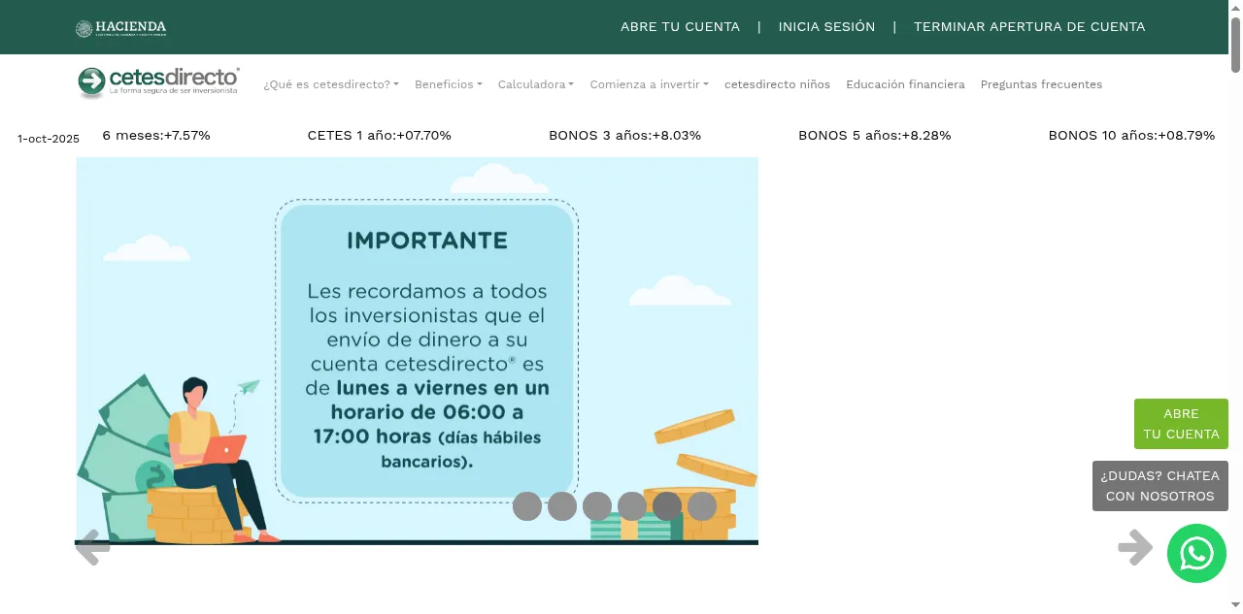Image resolution: width=1243 pixels, height=614 pixels.
Task: Select the sixth carousel indicator dot
Action: coord(702,506)
